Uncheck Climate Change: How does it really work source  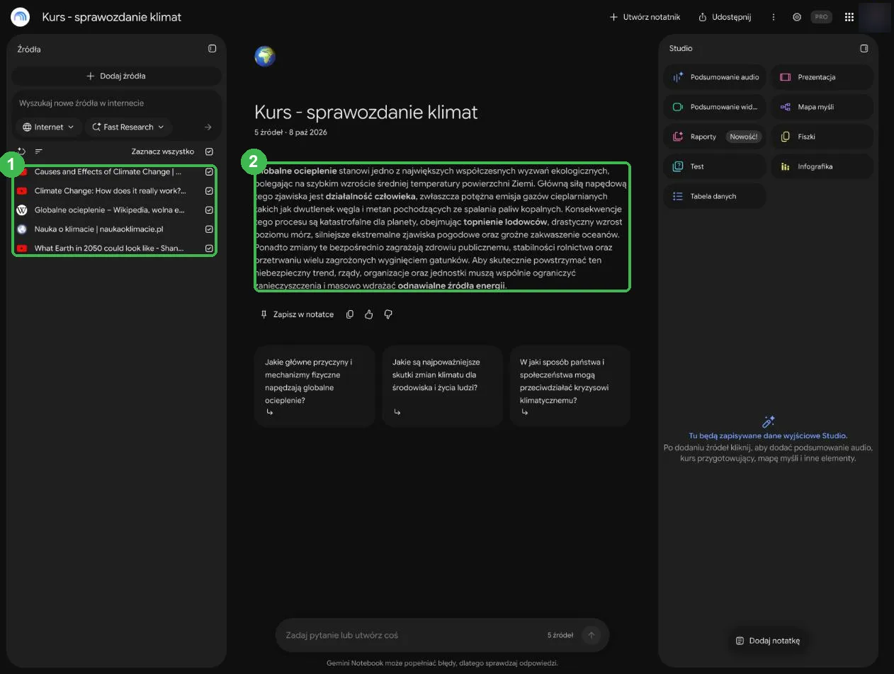pyautogui.click(x=209, y=191)
